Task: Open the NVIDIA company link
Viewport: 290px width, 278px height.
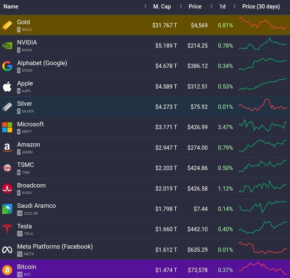Action: pyautogui.click(x=27, y=42)
